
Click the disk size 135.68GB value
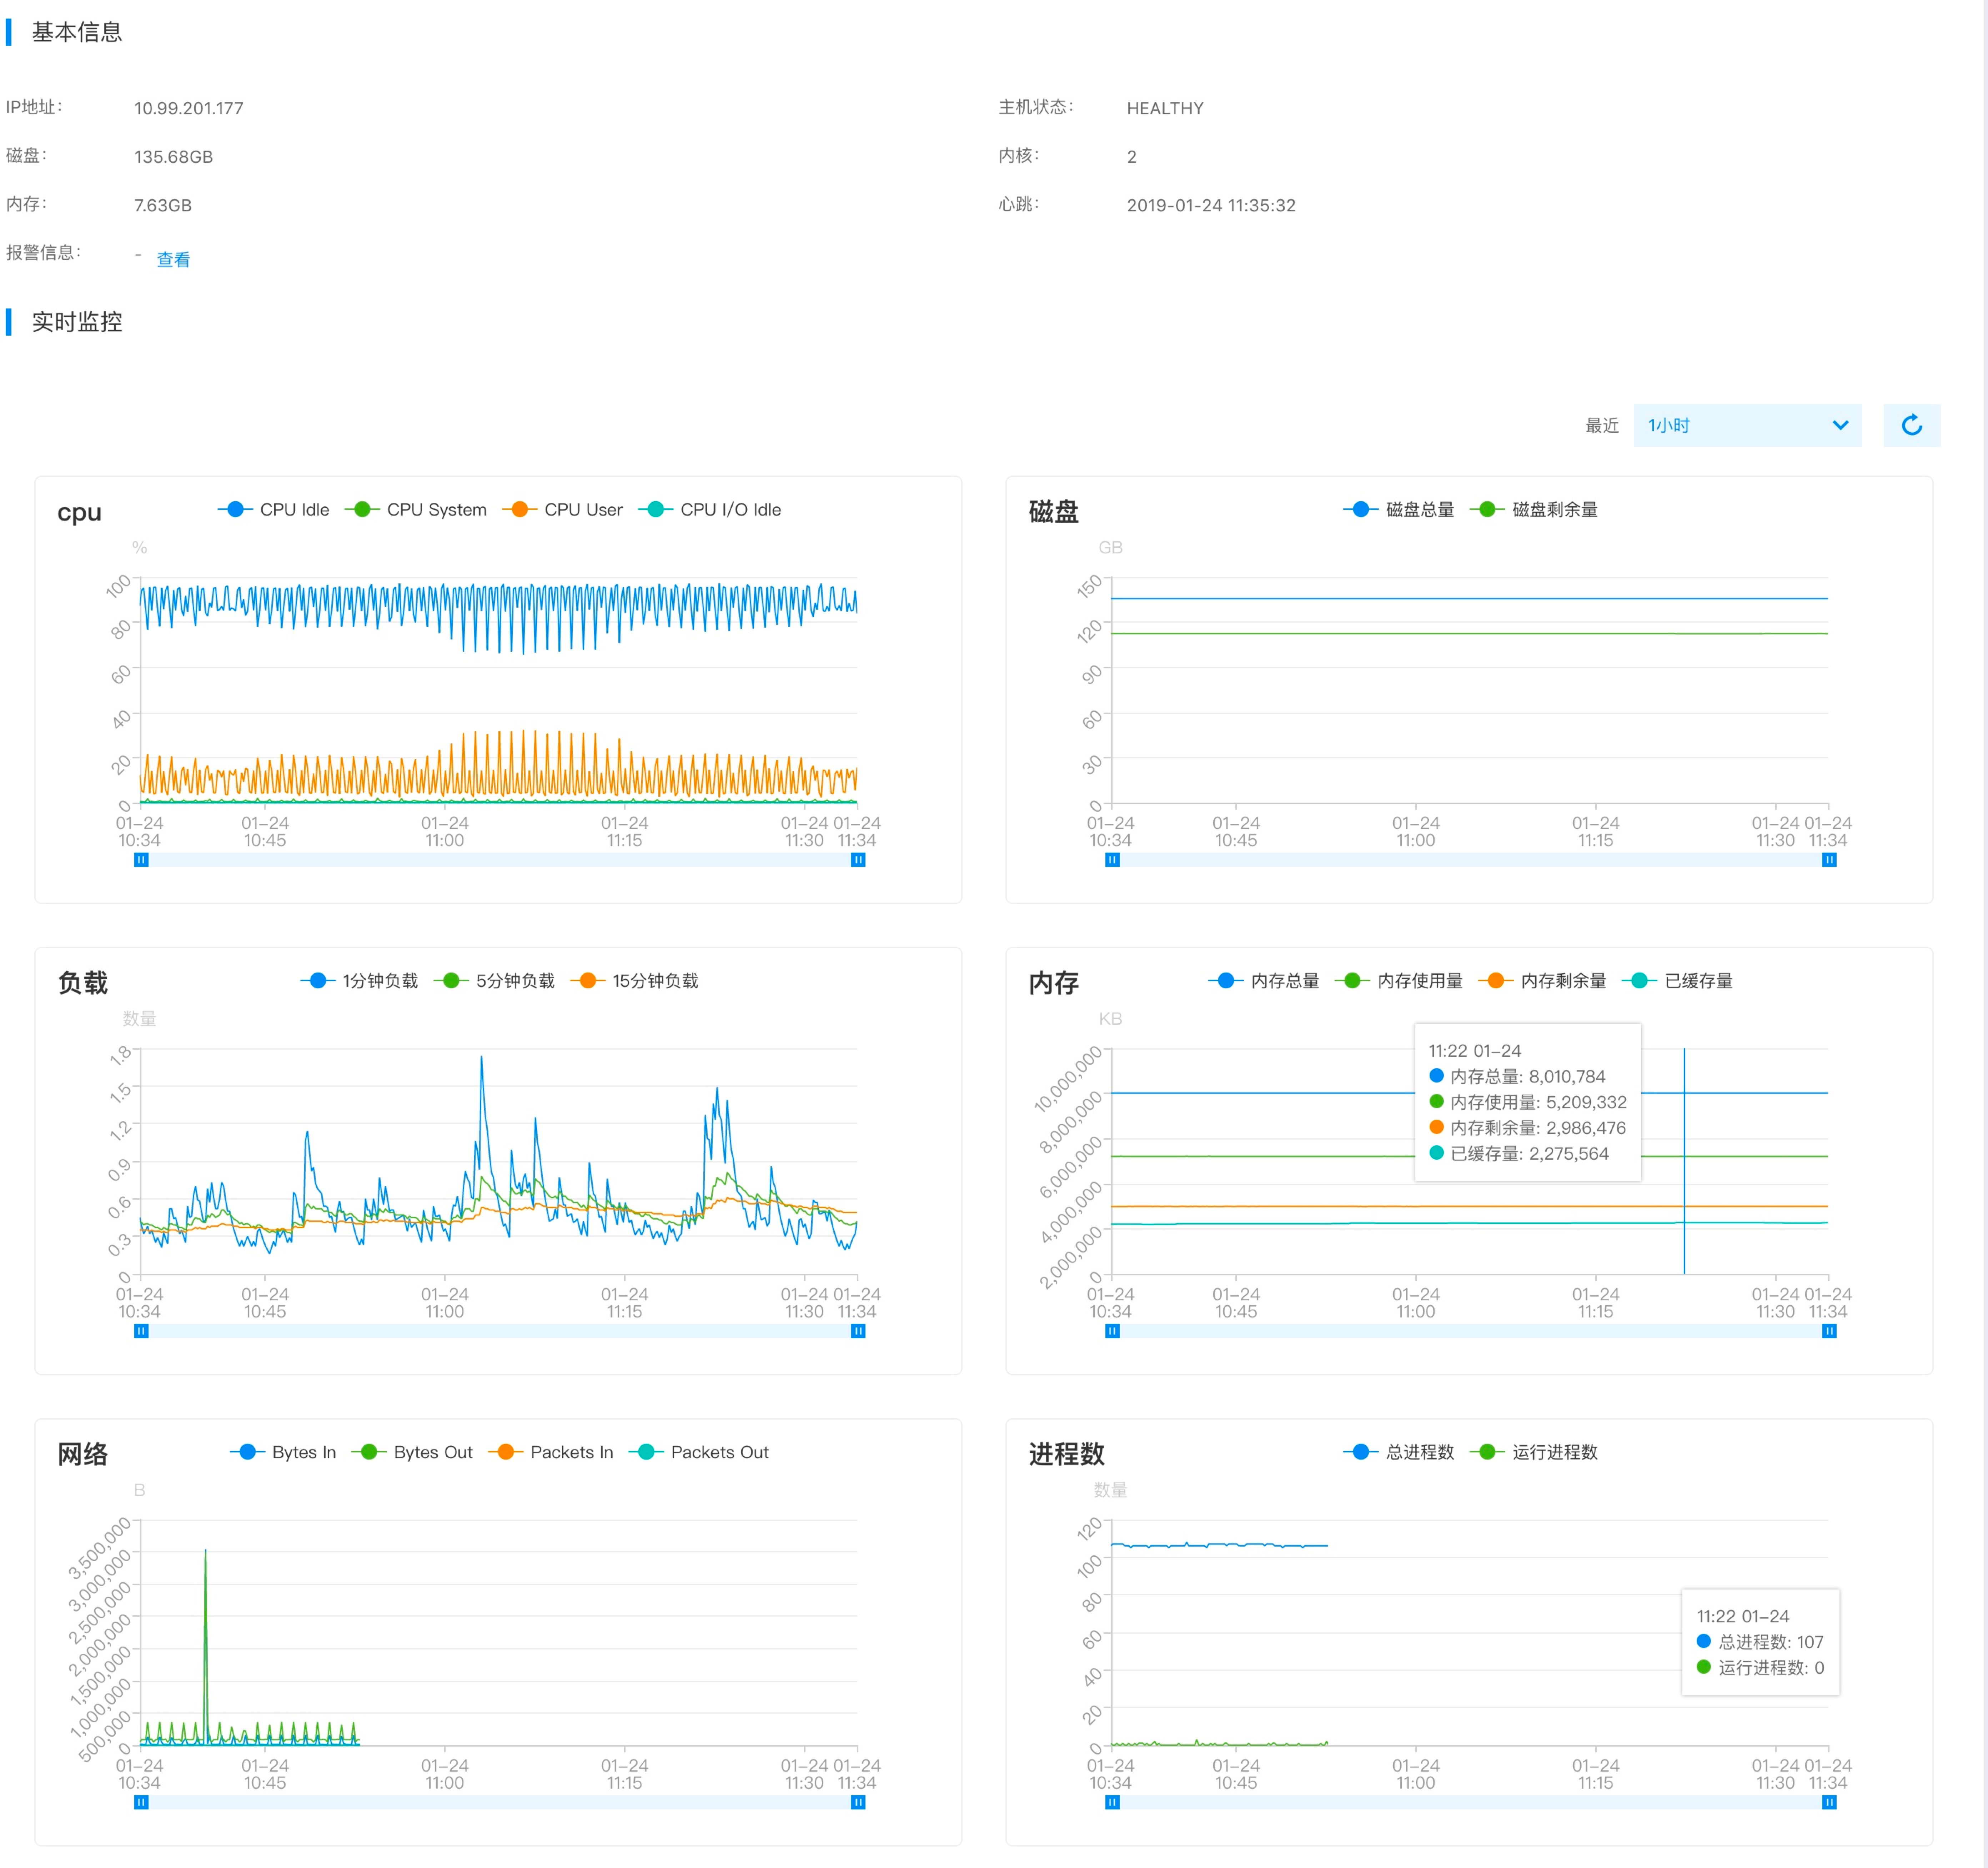pyautogui.click(x=173, y=157)
